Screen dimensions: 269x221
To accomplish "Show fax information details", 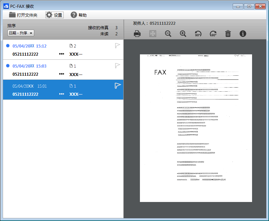I will click(243, 34).
